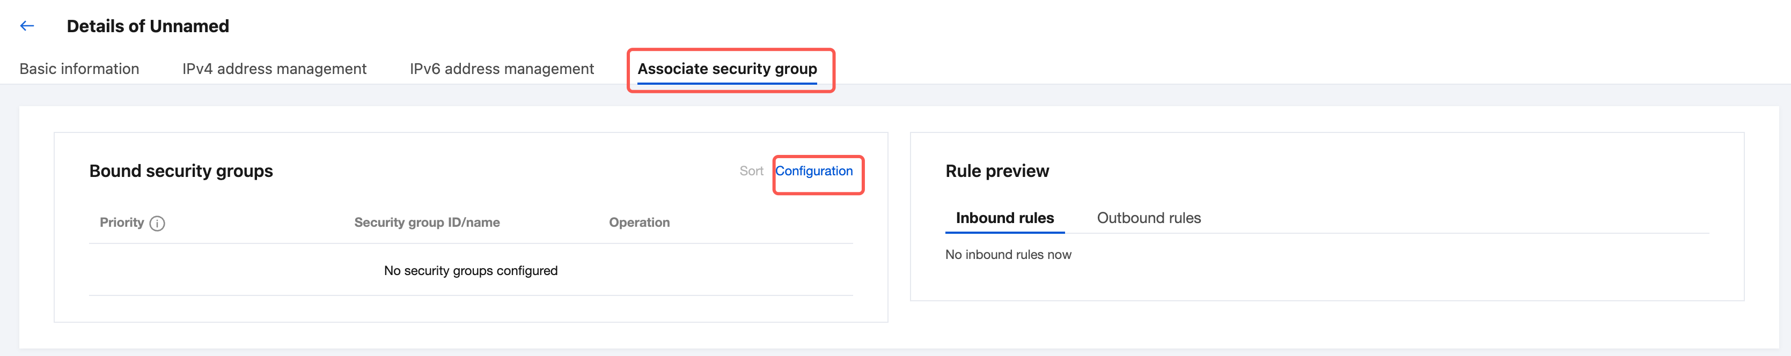This screenshot has width=1791, height=356.
Task: Click the Priority column header
Action: (x=122, y=222)
